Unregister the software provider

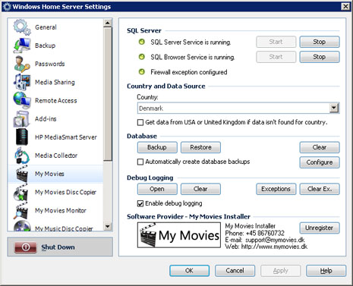point(320,228)
